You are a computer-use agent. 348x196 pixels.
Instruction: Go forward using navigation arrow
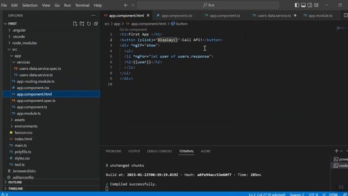point(133,5)
